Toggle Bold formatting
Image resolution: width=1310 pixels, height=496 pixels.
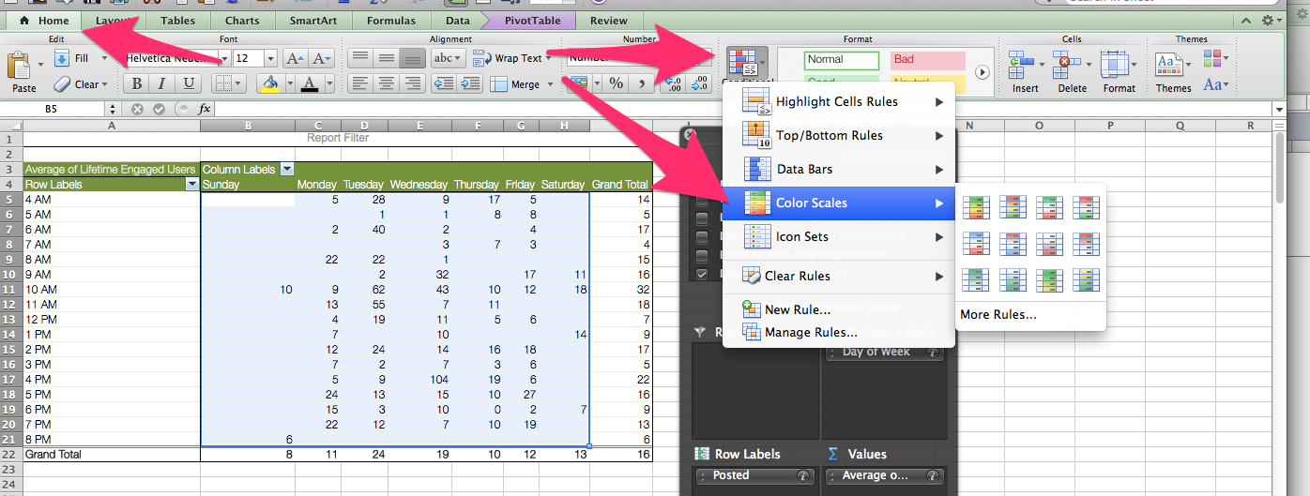(138, 83)
